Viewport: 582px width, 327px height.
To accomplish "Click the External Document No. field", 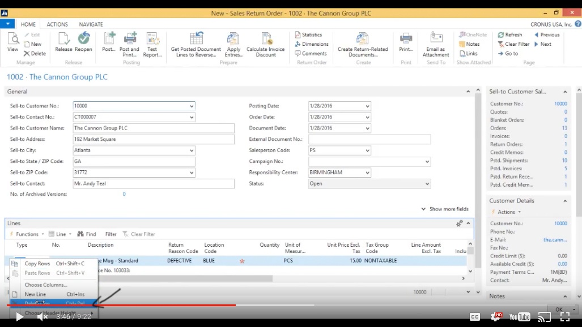I will click(369, 139).
